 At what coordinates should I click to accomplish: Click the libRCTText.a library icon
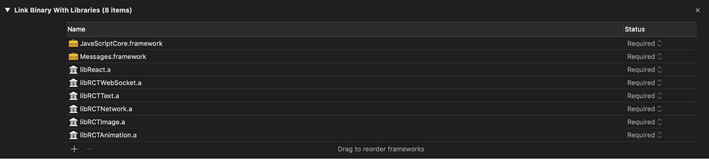click(x=73, y=96)
